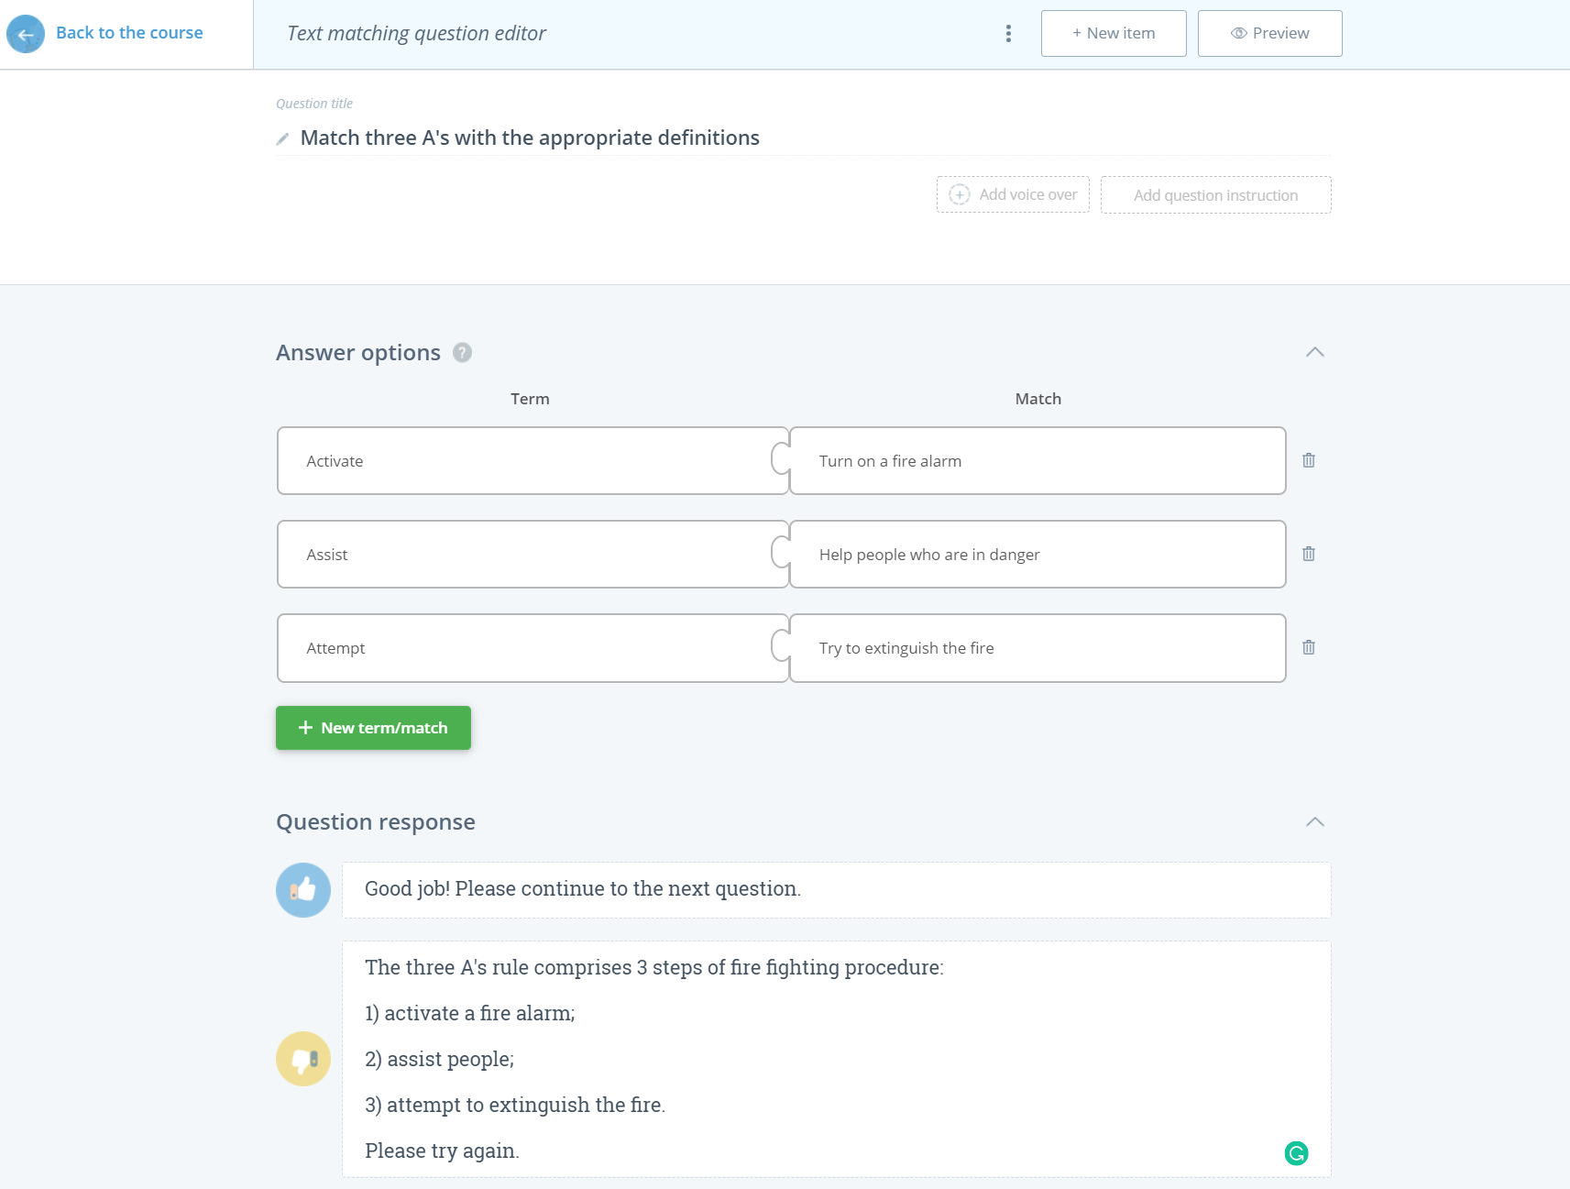
Task: Click the thumbs up correct response icon
Action: pyautogui.click(x=303, y=890)
